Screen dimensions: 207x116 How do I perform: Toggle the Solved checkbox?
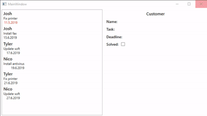[123, 44]
